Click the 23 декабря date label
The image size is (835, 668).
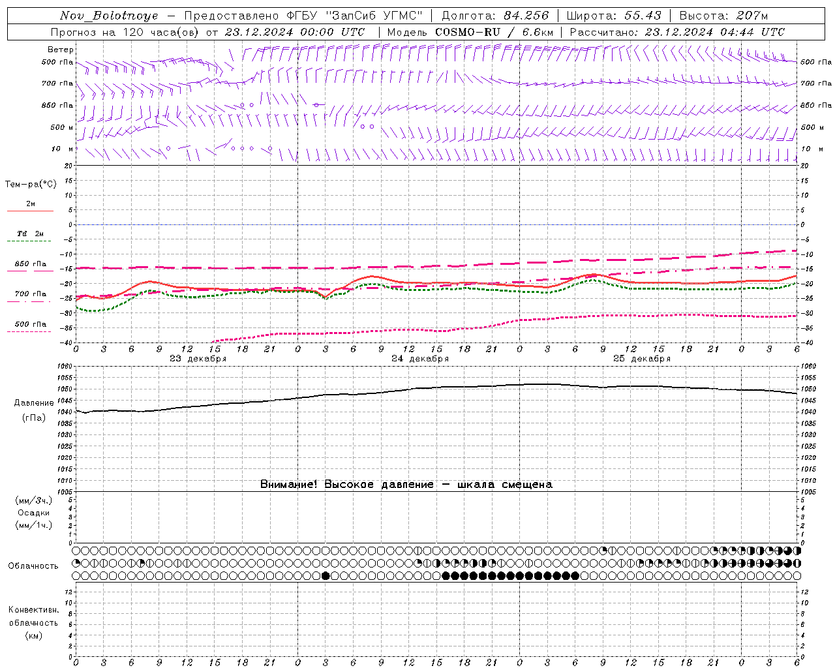[x=198, y=359]
